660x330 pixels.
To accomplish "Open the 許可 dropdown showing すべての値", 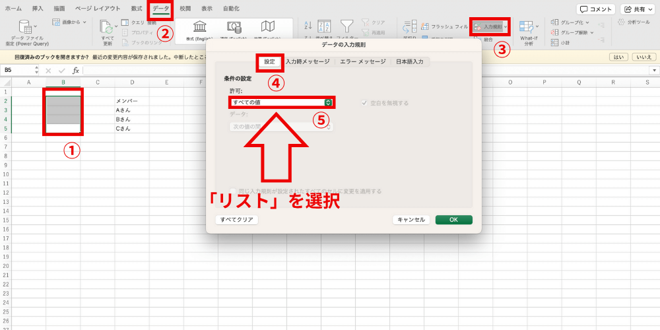I will coord(281,102).
